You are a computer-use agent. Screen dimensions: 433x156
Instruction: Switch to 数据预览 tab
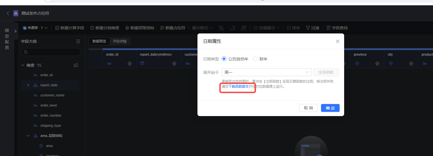coord(99,41)
